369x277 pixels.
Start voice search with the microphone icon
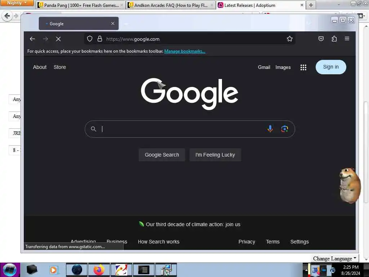pos(270,129)
